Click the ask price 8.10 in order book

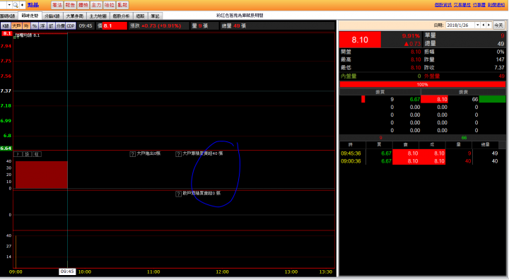(434, 100)
